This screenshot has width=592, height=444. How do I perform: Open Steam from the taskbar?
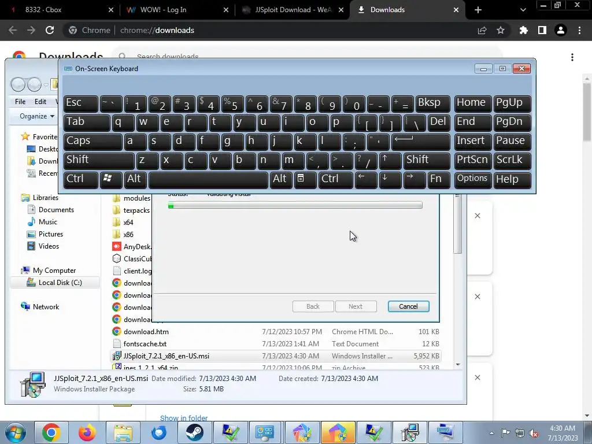[x=194, y=432]
